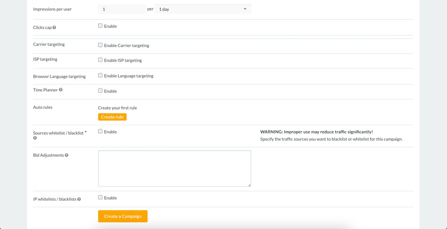Enable the Clicks cap checkbox
447x229 pixels.
pyautogui.click(x=100, y=26)
